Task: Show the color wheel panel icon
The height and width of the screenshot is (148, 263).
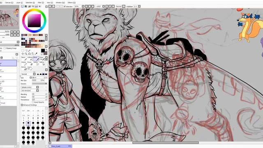Action: pos(23,7)
